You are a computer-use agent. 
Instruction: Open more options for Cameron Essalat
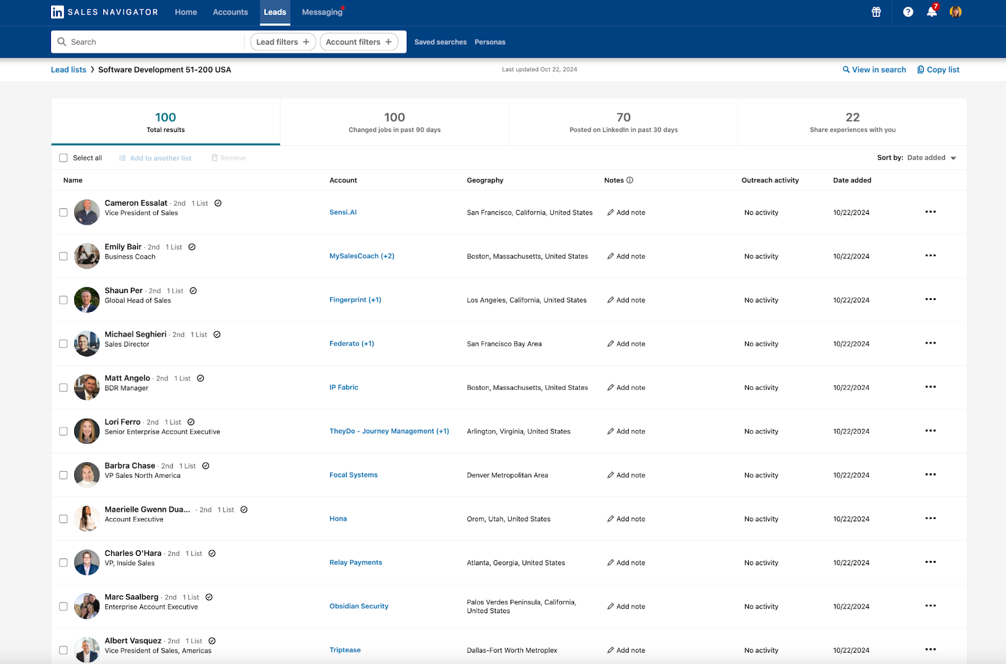[x=931, y=212]
